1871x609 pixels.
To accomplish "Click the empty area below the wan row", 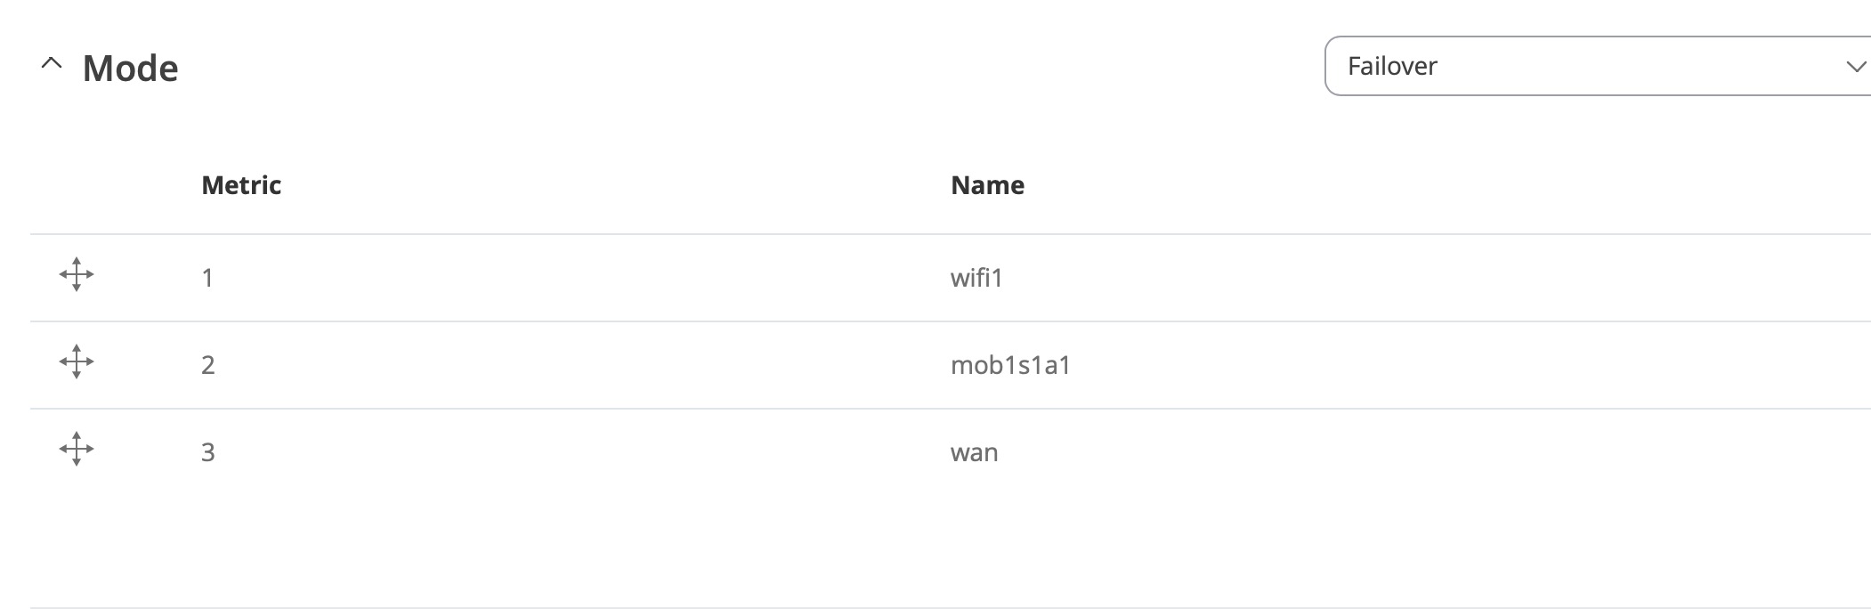I will click(x=951, y=552).
